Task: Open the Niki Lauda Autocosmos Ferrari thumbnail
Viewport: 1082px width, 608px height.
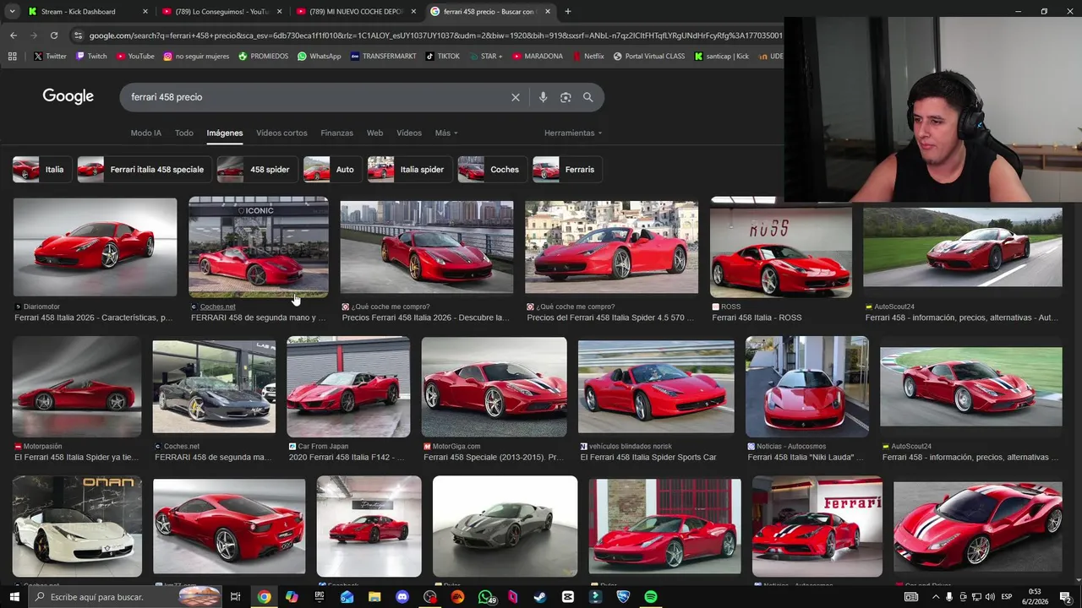Action: coord(807,387)
